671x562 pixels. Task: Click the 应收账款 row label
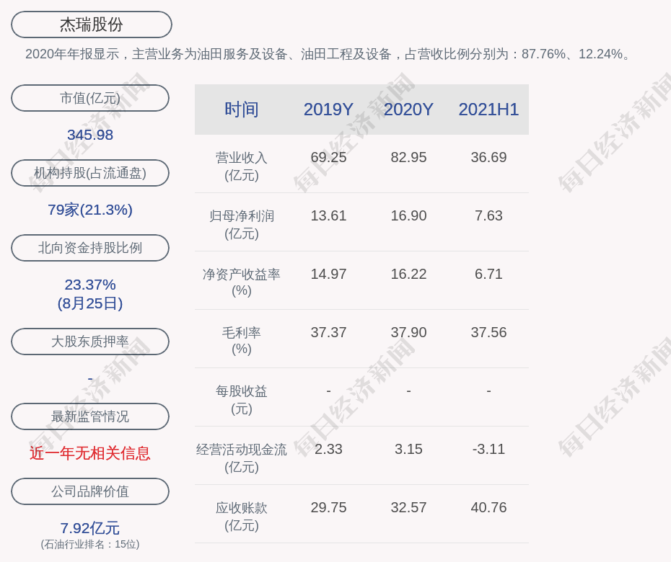242,517
